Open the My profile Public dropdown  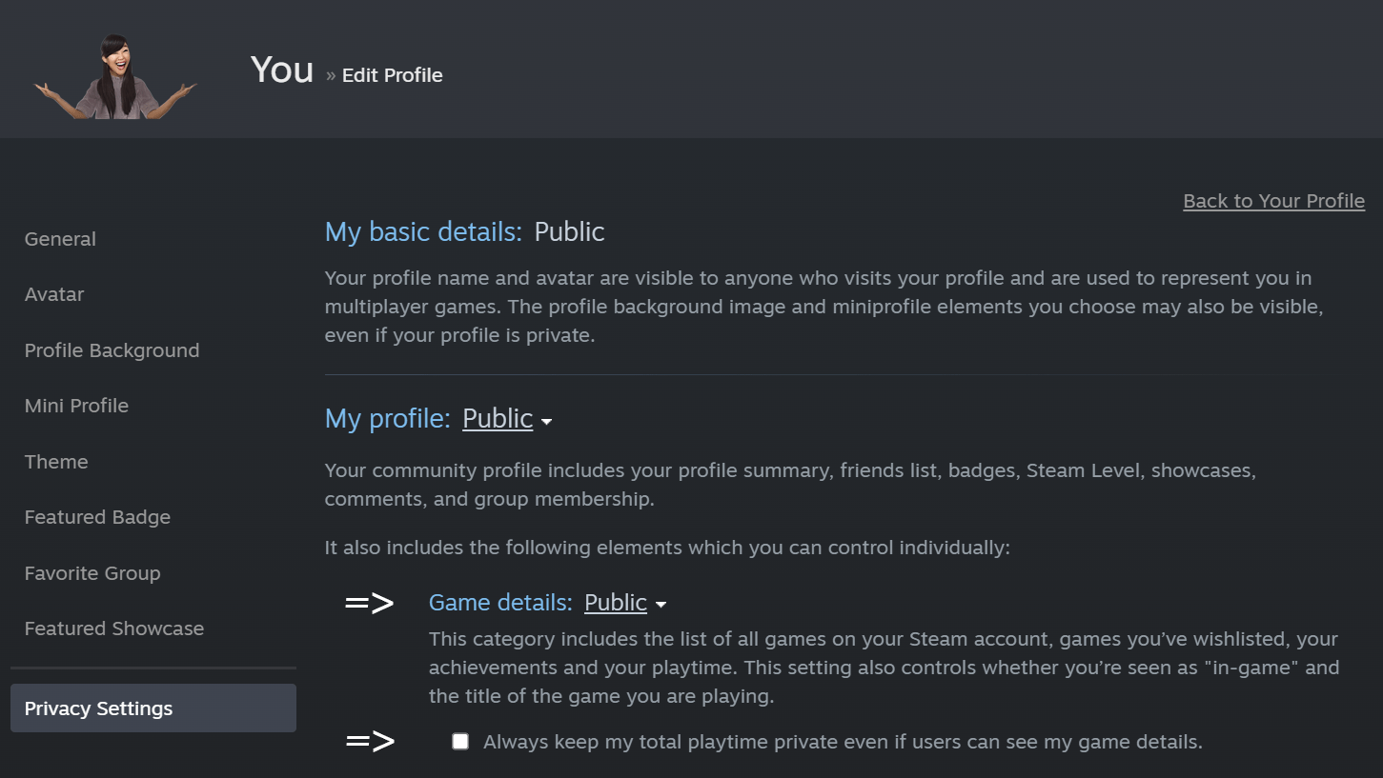[507, 418]
